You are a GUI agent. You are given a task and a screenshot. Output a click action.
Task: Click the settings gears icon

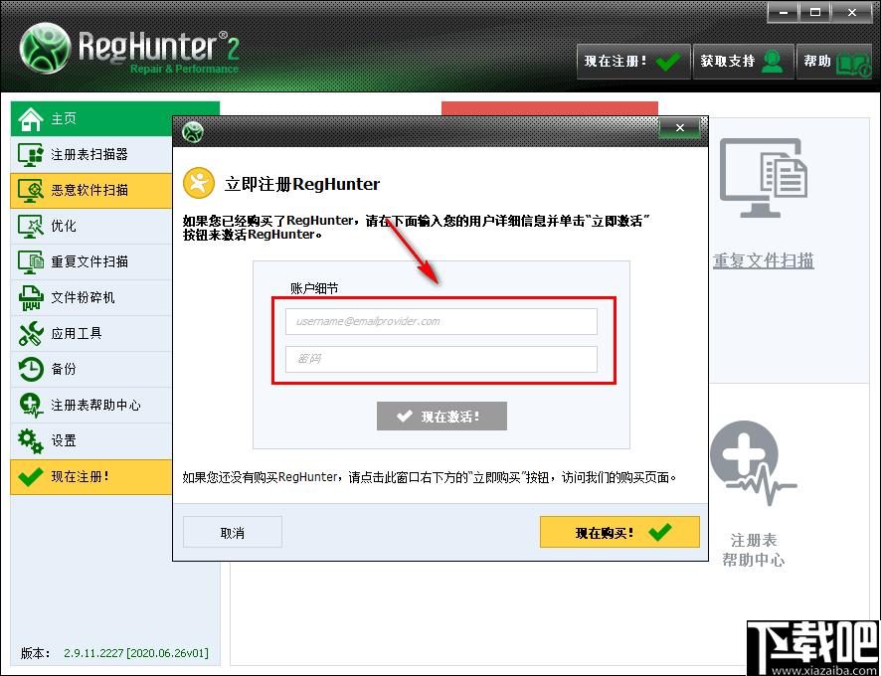(31, 441)
